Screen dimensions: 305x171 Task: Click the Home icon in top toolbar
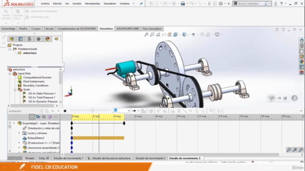pos(151,3)
